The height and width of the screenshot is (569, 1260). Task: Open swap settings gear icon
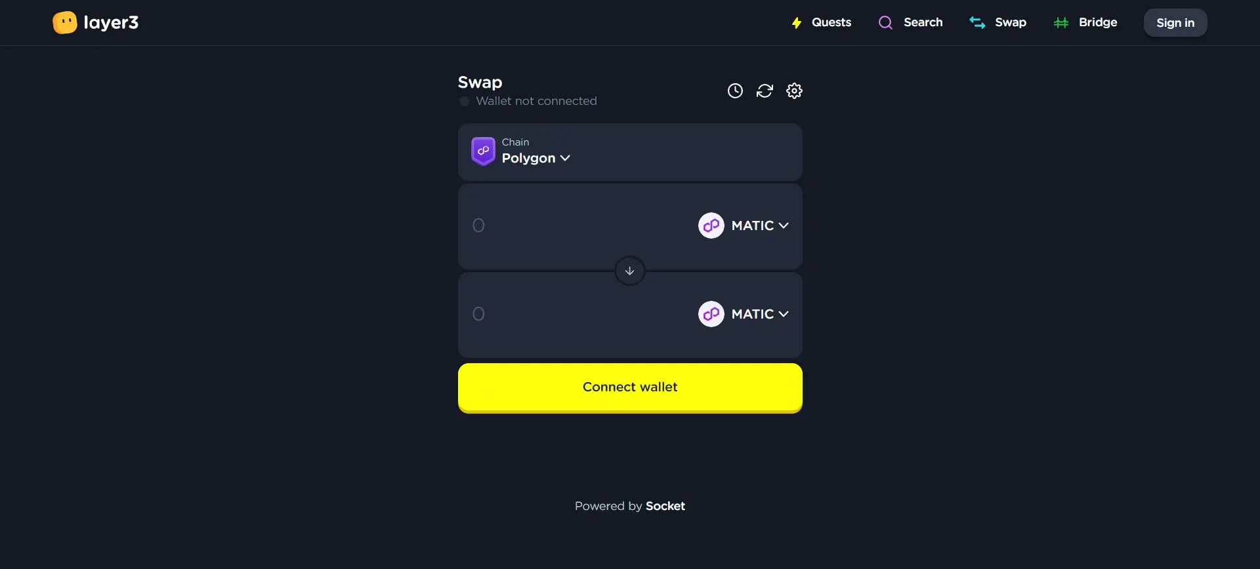pos(794,91)
